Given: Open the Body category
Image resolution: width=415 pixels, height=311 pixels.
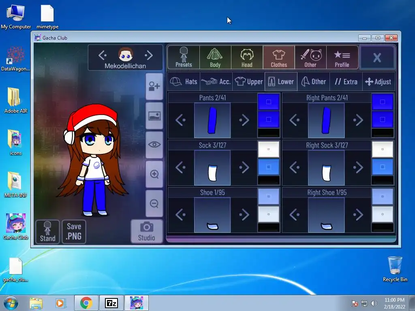Looking at the screenshot, I should pyautogui.click(x=215, y=57).
